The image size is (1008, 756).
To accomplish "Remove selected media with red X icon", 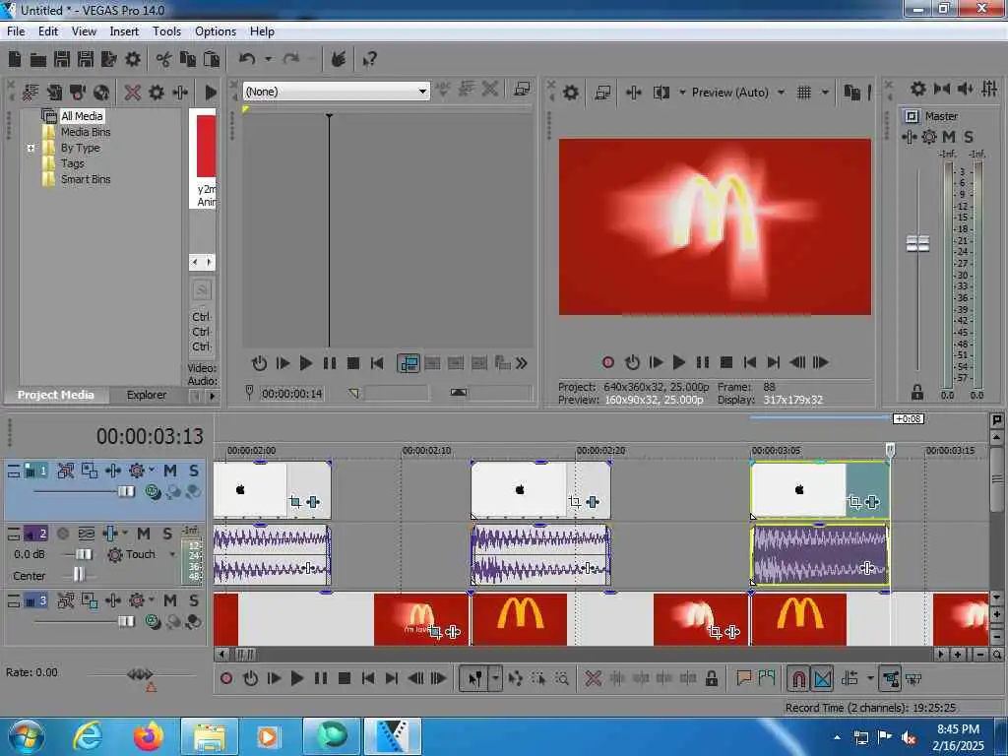I will [x=133, y=93].
